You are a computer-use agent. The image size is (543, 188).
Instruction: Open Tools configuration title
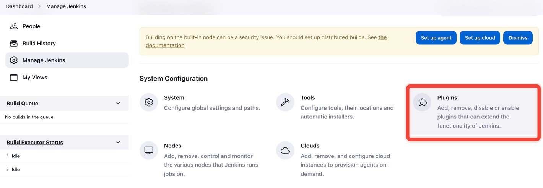pos(308,98)
